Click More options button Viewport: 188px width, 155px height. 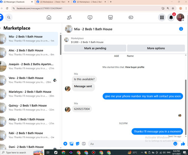pyautogui.click(x=156, y=48)
